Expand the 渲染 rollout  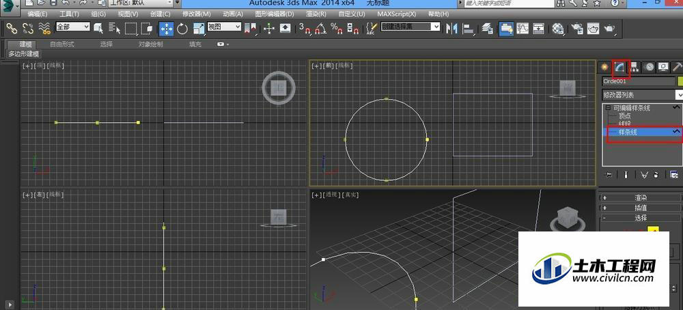coord(641,197)
